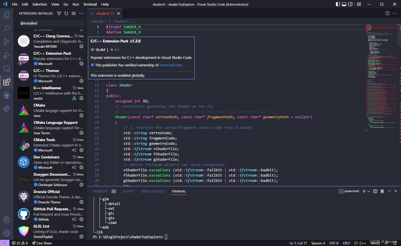The image size is (401, 246).
Task: Click Live Share in status bar
Action: click(x=42, y=243)
